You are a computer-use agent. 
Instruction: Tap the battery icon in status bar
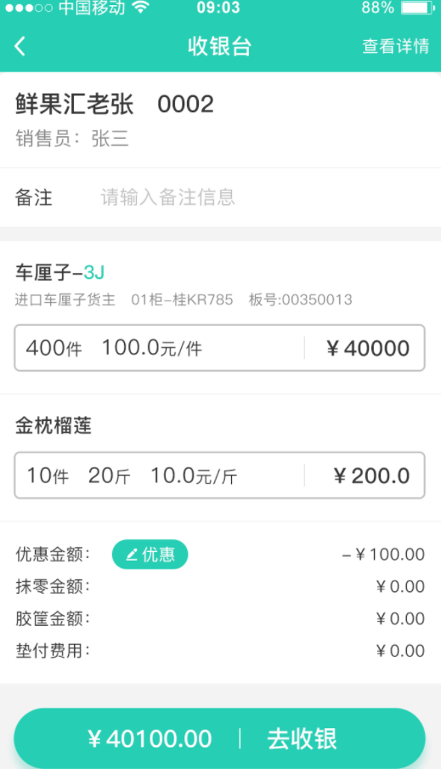(418, 8)
